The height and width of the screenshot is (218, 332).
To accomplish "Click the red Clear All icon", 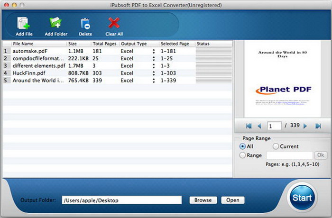I will coord(114,23).
